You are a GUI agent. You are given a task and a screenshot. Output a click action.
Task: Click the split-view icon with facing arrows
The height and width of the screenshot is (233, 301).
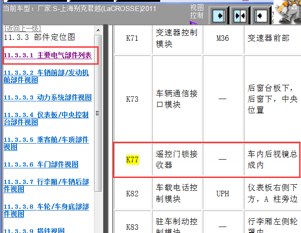click(x=240, y=15)
